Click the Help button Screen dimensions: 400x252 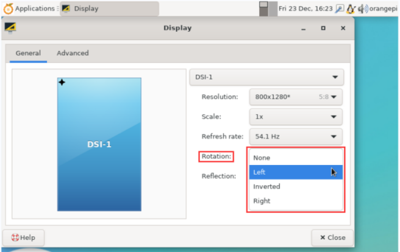click(23, 238)
